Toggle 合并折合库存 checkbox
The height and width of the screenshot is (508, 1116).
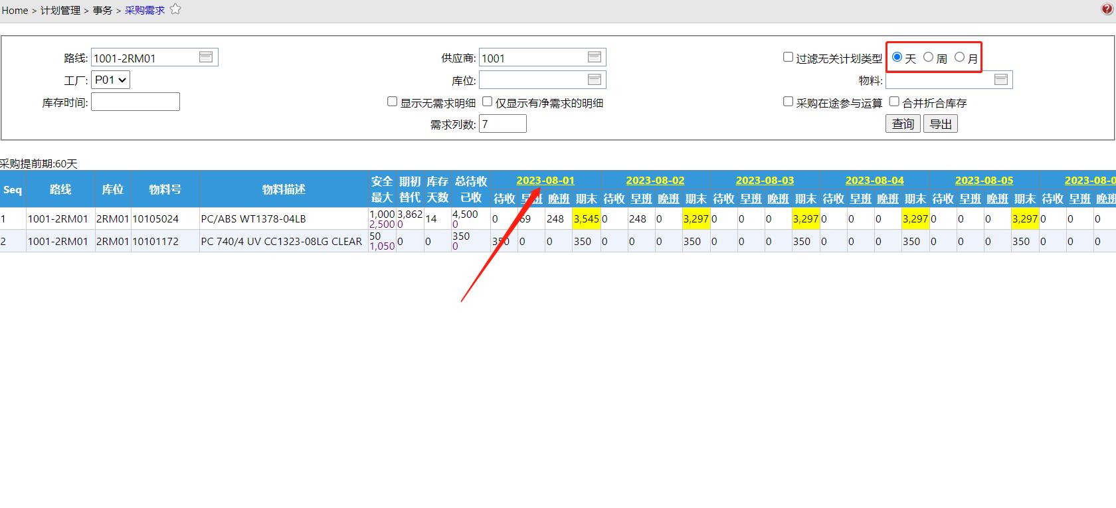[894, 102]
